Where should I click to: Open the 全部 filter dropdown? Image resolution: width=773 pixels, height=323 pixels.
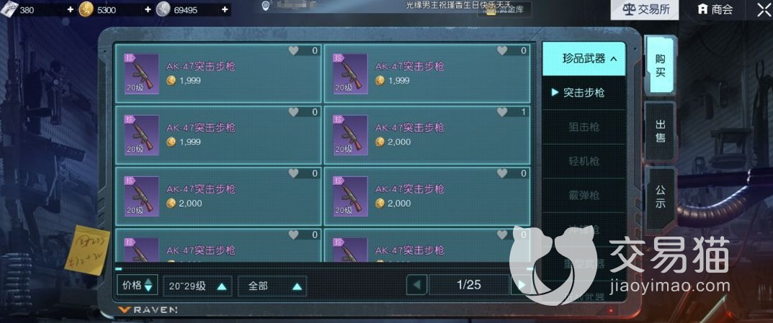(x=272, y=286)
